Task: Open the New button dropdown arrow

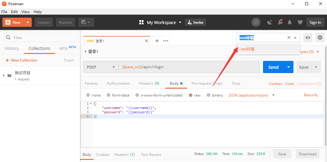Action: click(28, 22)
